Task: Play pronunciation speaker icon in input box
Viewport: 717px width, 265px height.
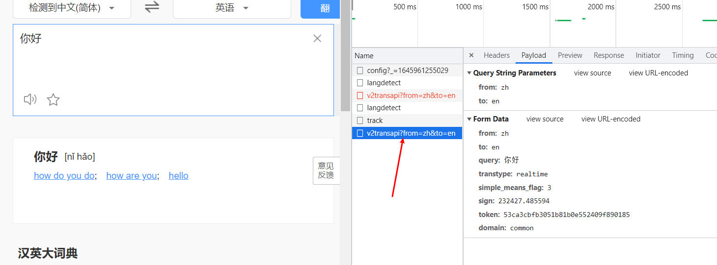Action: pos(30,99)
